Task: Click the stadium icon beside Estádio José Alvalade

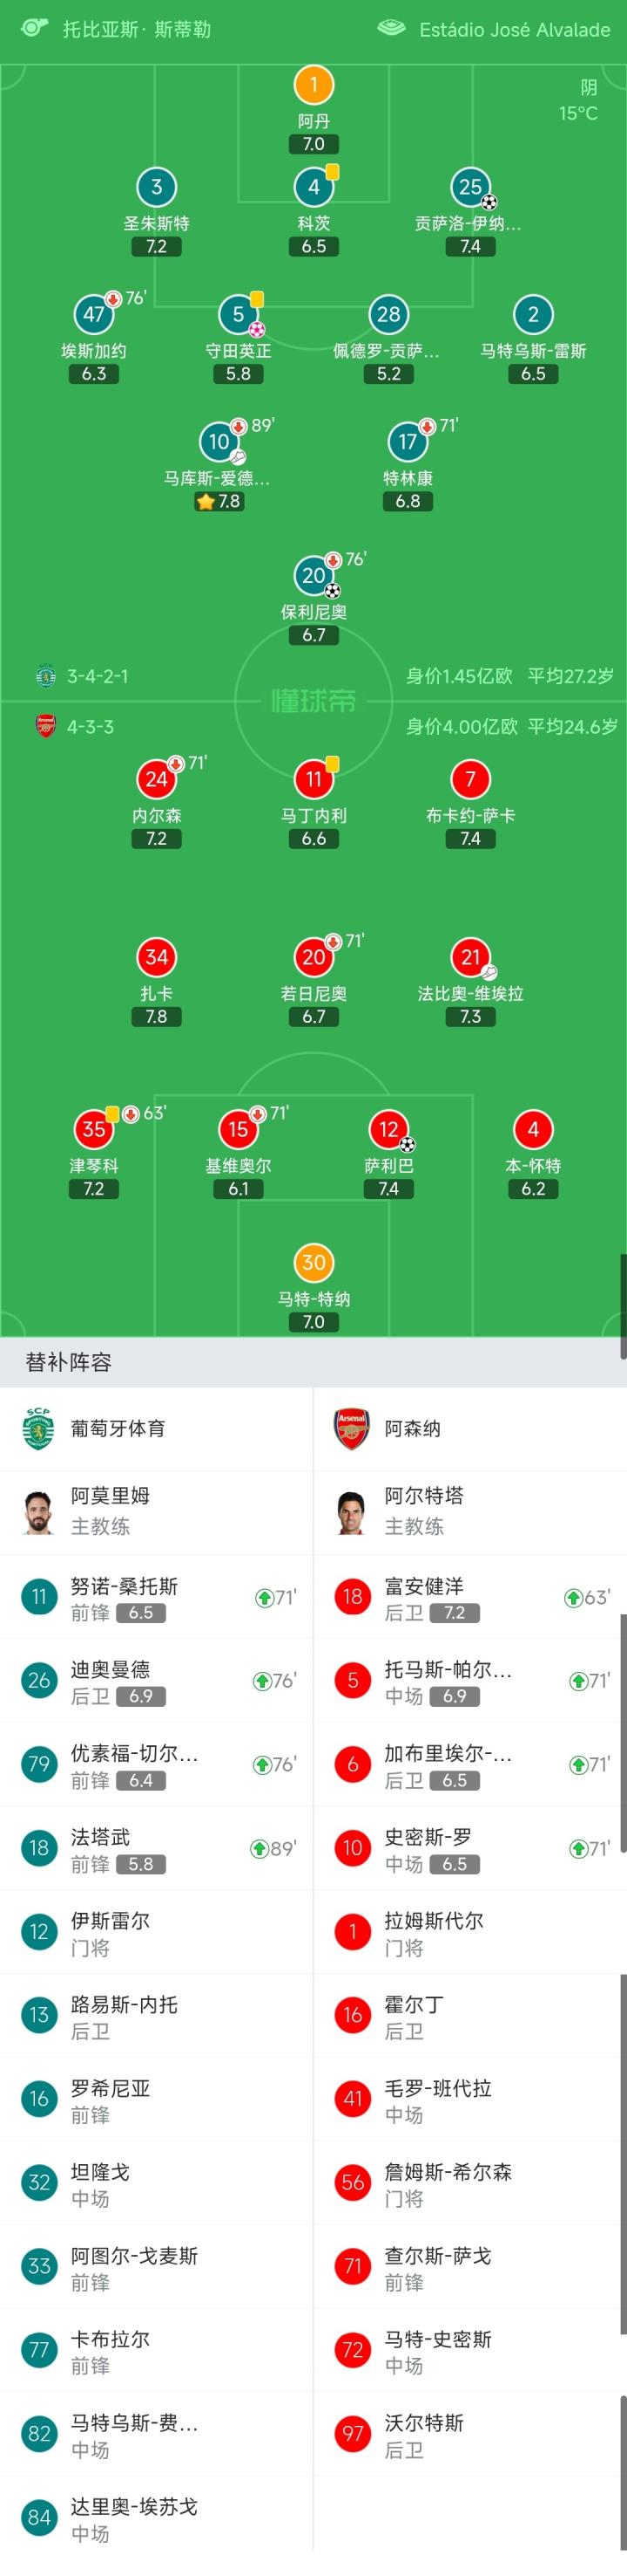Action: 390,28
